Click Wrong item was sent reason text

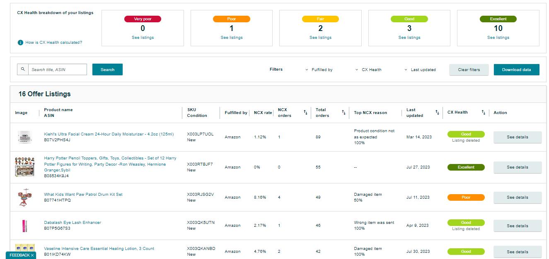pyautogui.click(x=374, y=223)
